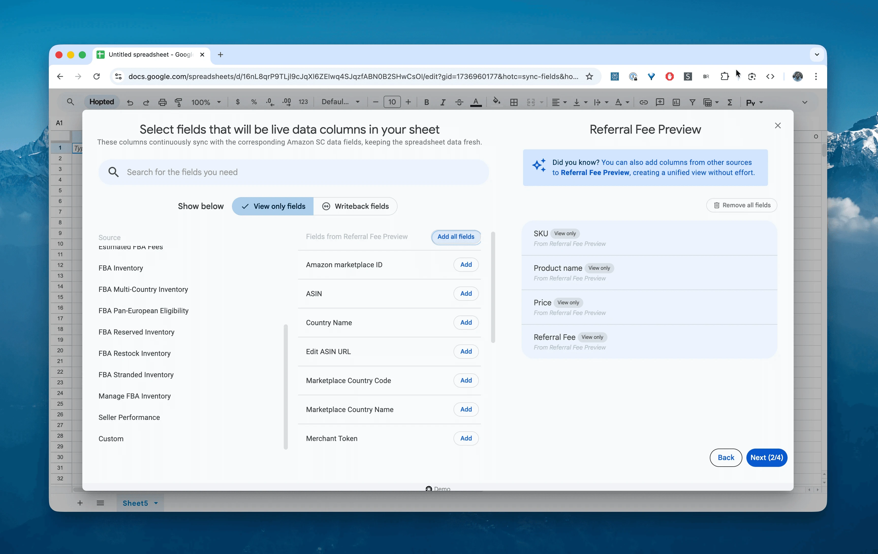Viewport: 878px width, 554px height.
Task: Go to the next step (2/4)
Action: (x=766, y=458)
